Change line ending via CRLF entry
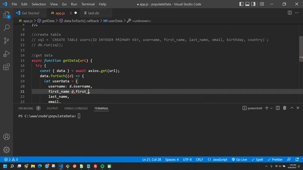Viewport: 303px width, 170px height. (199, 160)
